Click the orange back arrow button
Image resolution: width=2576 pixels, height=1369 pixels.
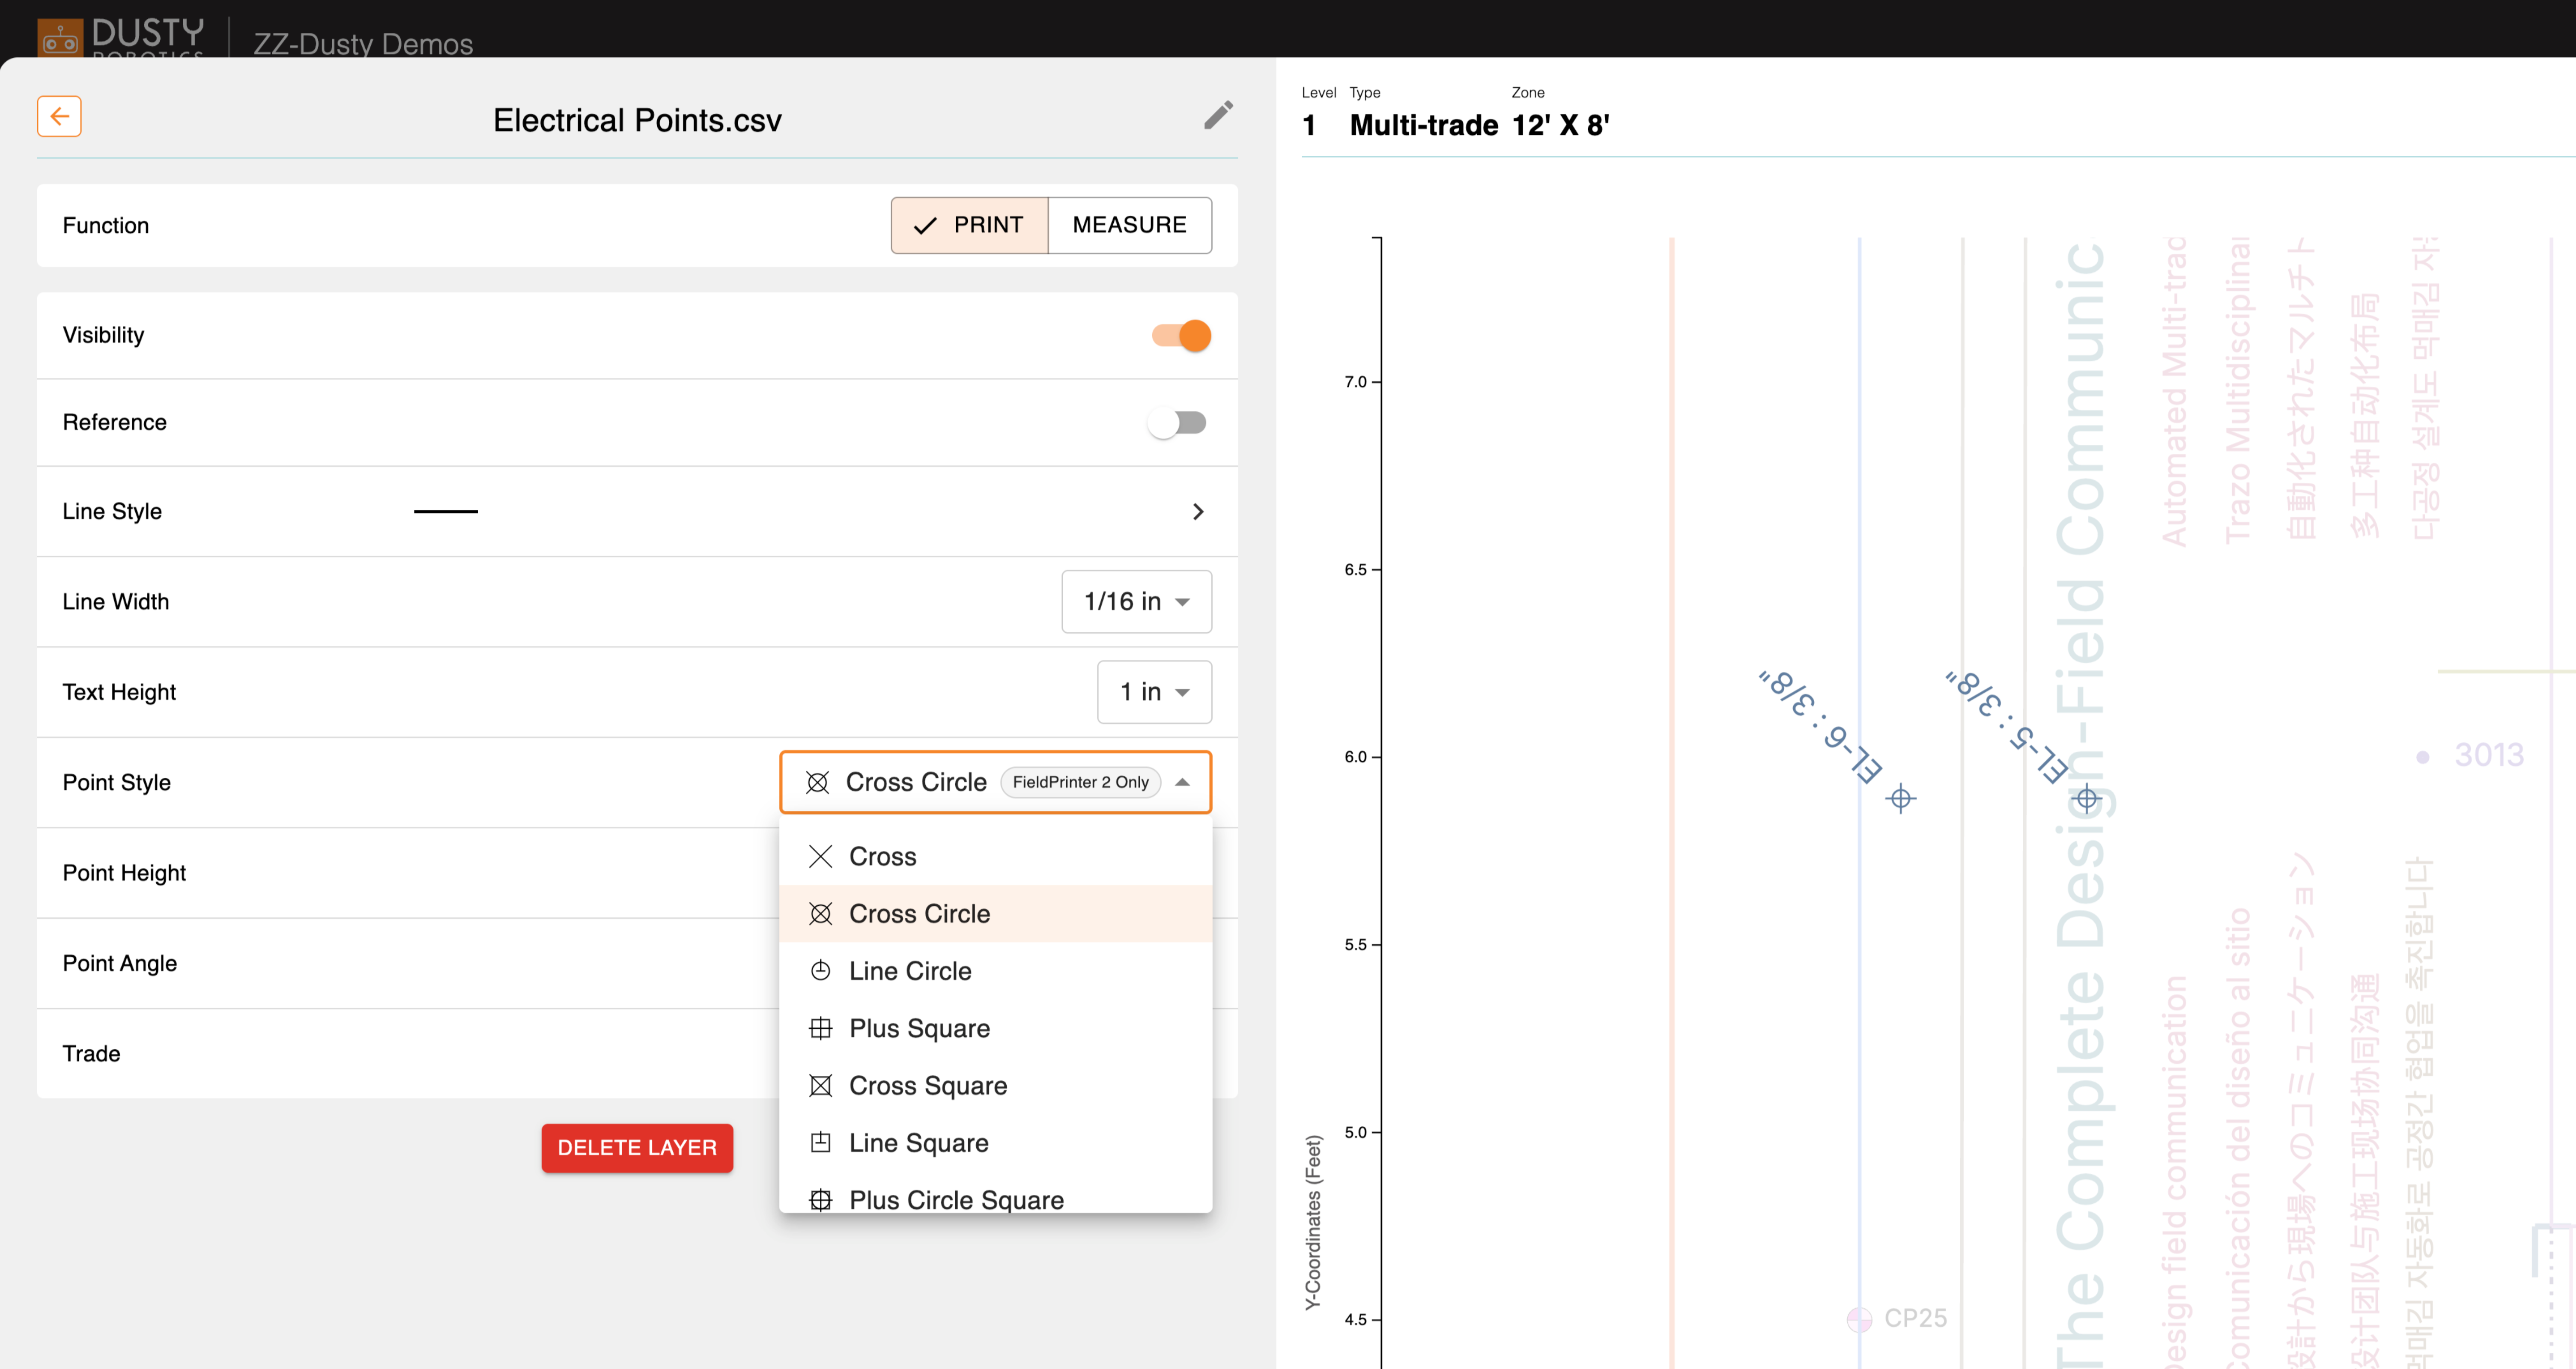tap(59, 117)
